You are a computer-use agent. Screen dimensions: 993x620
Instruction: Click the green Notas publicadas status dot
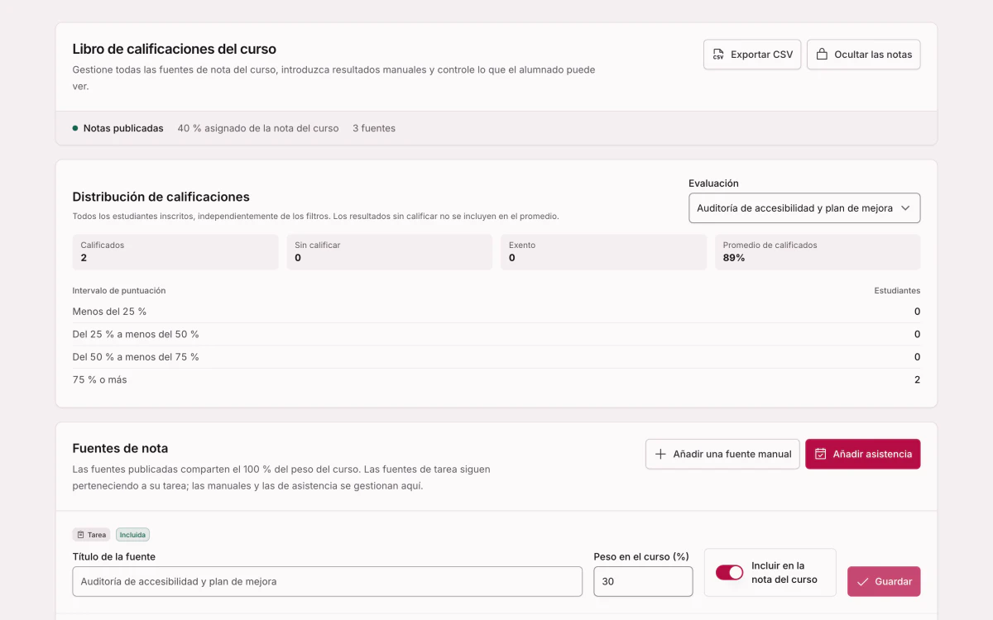(75, 128)
